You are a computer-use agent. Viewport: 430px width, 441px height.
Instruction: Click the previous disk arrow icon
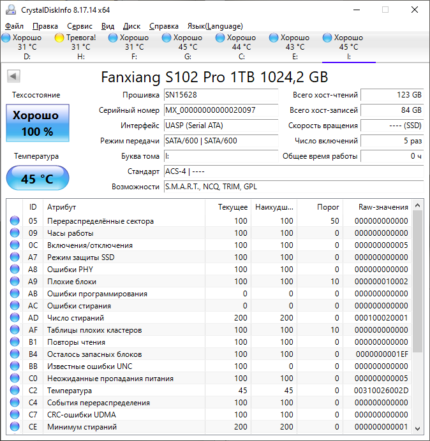(13, 77)
